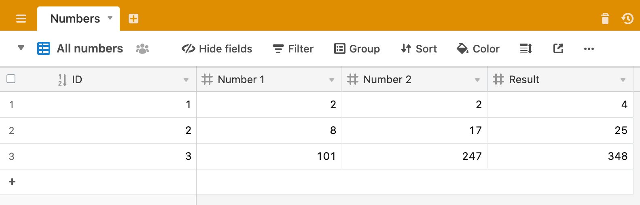This screenshot has height=205, width=640.
Task: Click the Sort button
Action: pyautogui.click(x=419, y=49)
